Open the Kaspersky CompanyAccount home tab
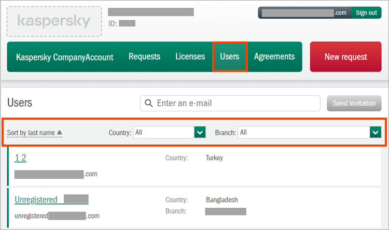Screen dimensions: 389x230 coord(65,57)
